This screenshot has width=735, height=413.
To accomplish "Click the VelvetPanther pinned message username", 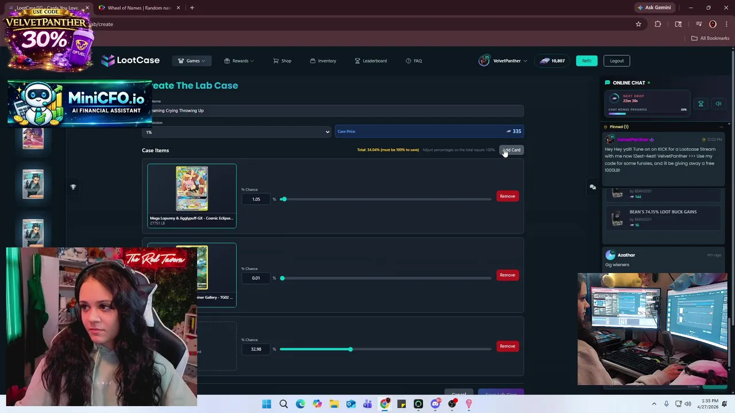I will tap(632, 140).
